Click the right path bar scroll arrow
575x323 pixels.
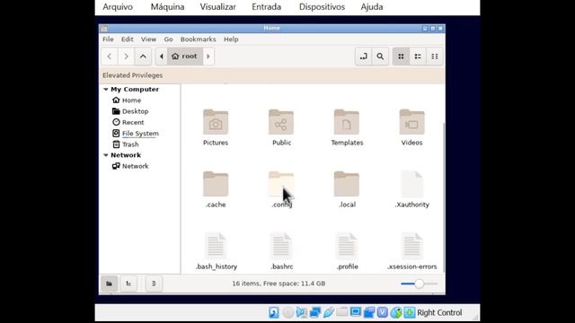click(x=208, y=57)
